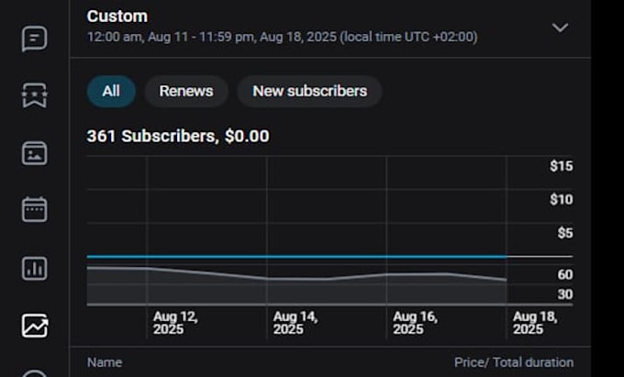
Task: Select the trending line-chart statements icon
Action: coord(35,326)
